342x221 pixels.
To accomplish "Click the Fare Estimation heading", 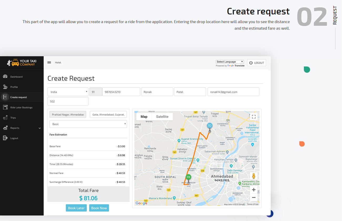I will [x=58, y=135].
